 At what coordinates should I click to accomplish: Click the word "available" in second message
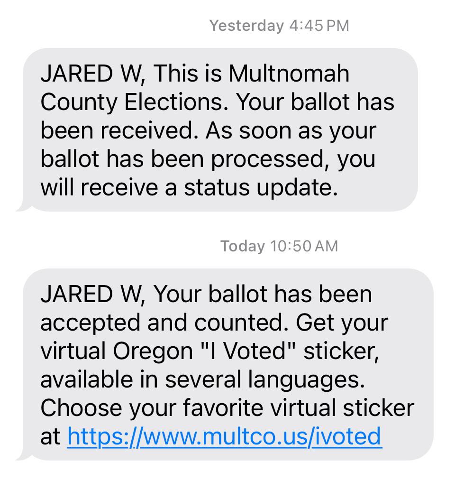click(x=87, y=379)
